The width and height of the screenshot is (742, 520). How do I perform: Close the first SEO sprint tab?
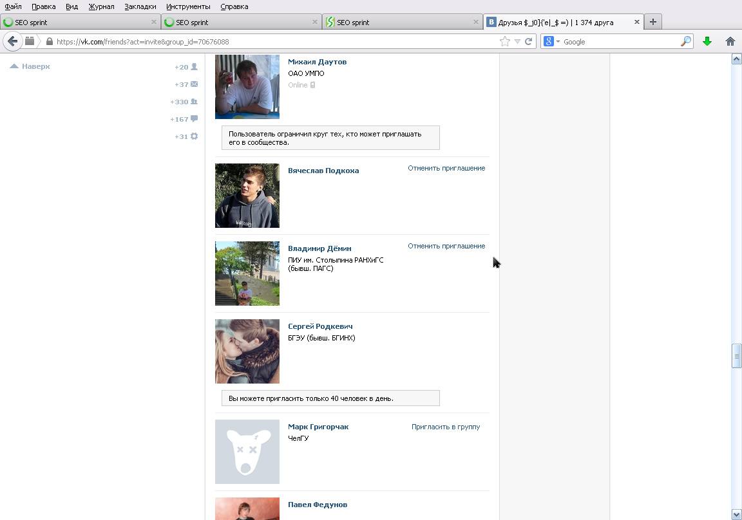tap(154, 22)
